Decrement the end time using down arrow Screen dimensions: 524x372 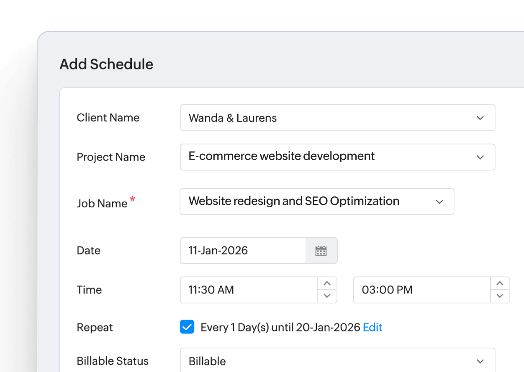point(500,296)
